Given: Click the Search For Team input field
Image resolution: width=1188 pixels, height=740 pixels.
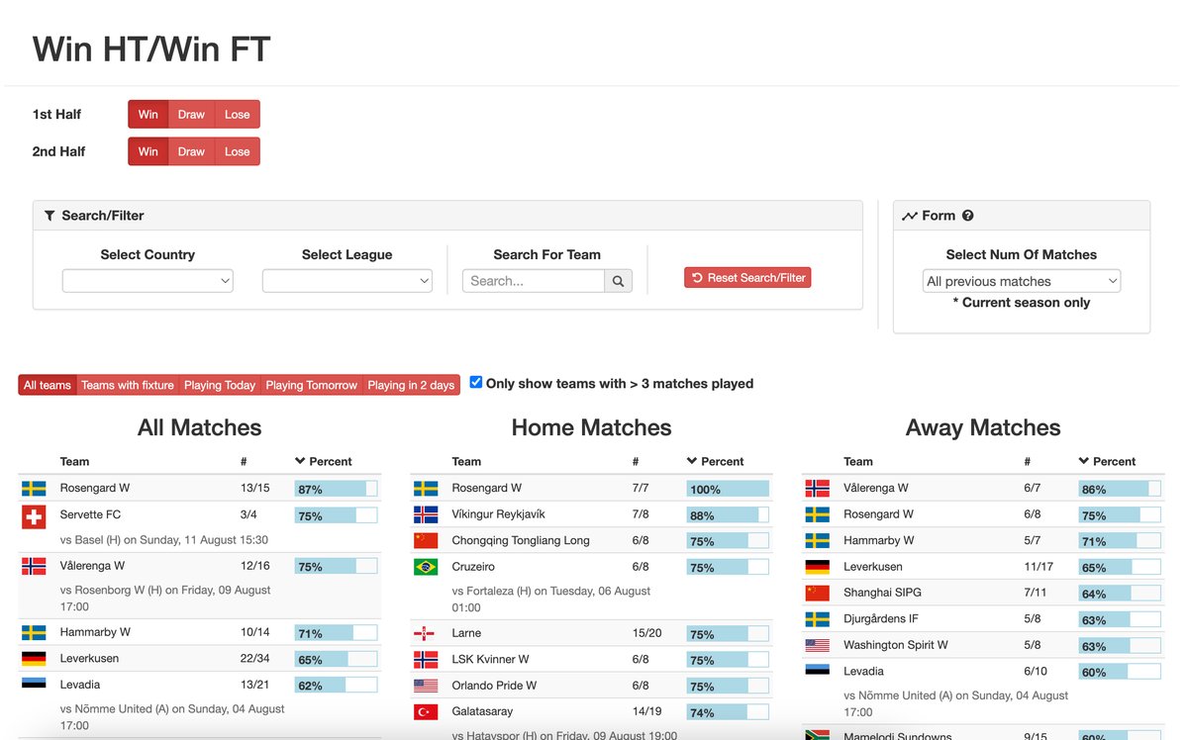Looking at the screenshot, I should pos(534,281).
